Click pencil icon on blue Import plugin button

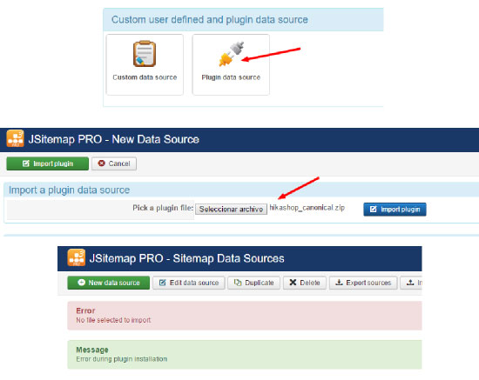point(373,210)
